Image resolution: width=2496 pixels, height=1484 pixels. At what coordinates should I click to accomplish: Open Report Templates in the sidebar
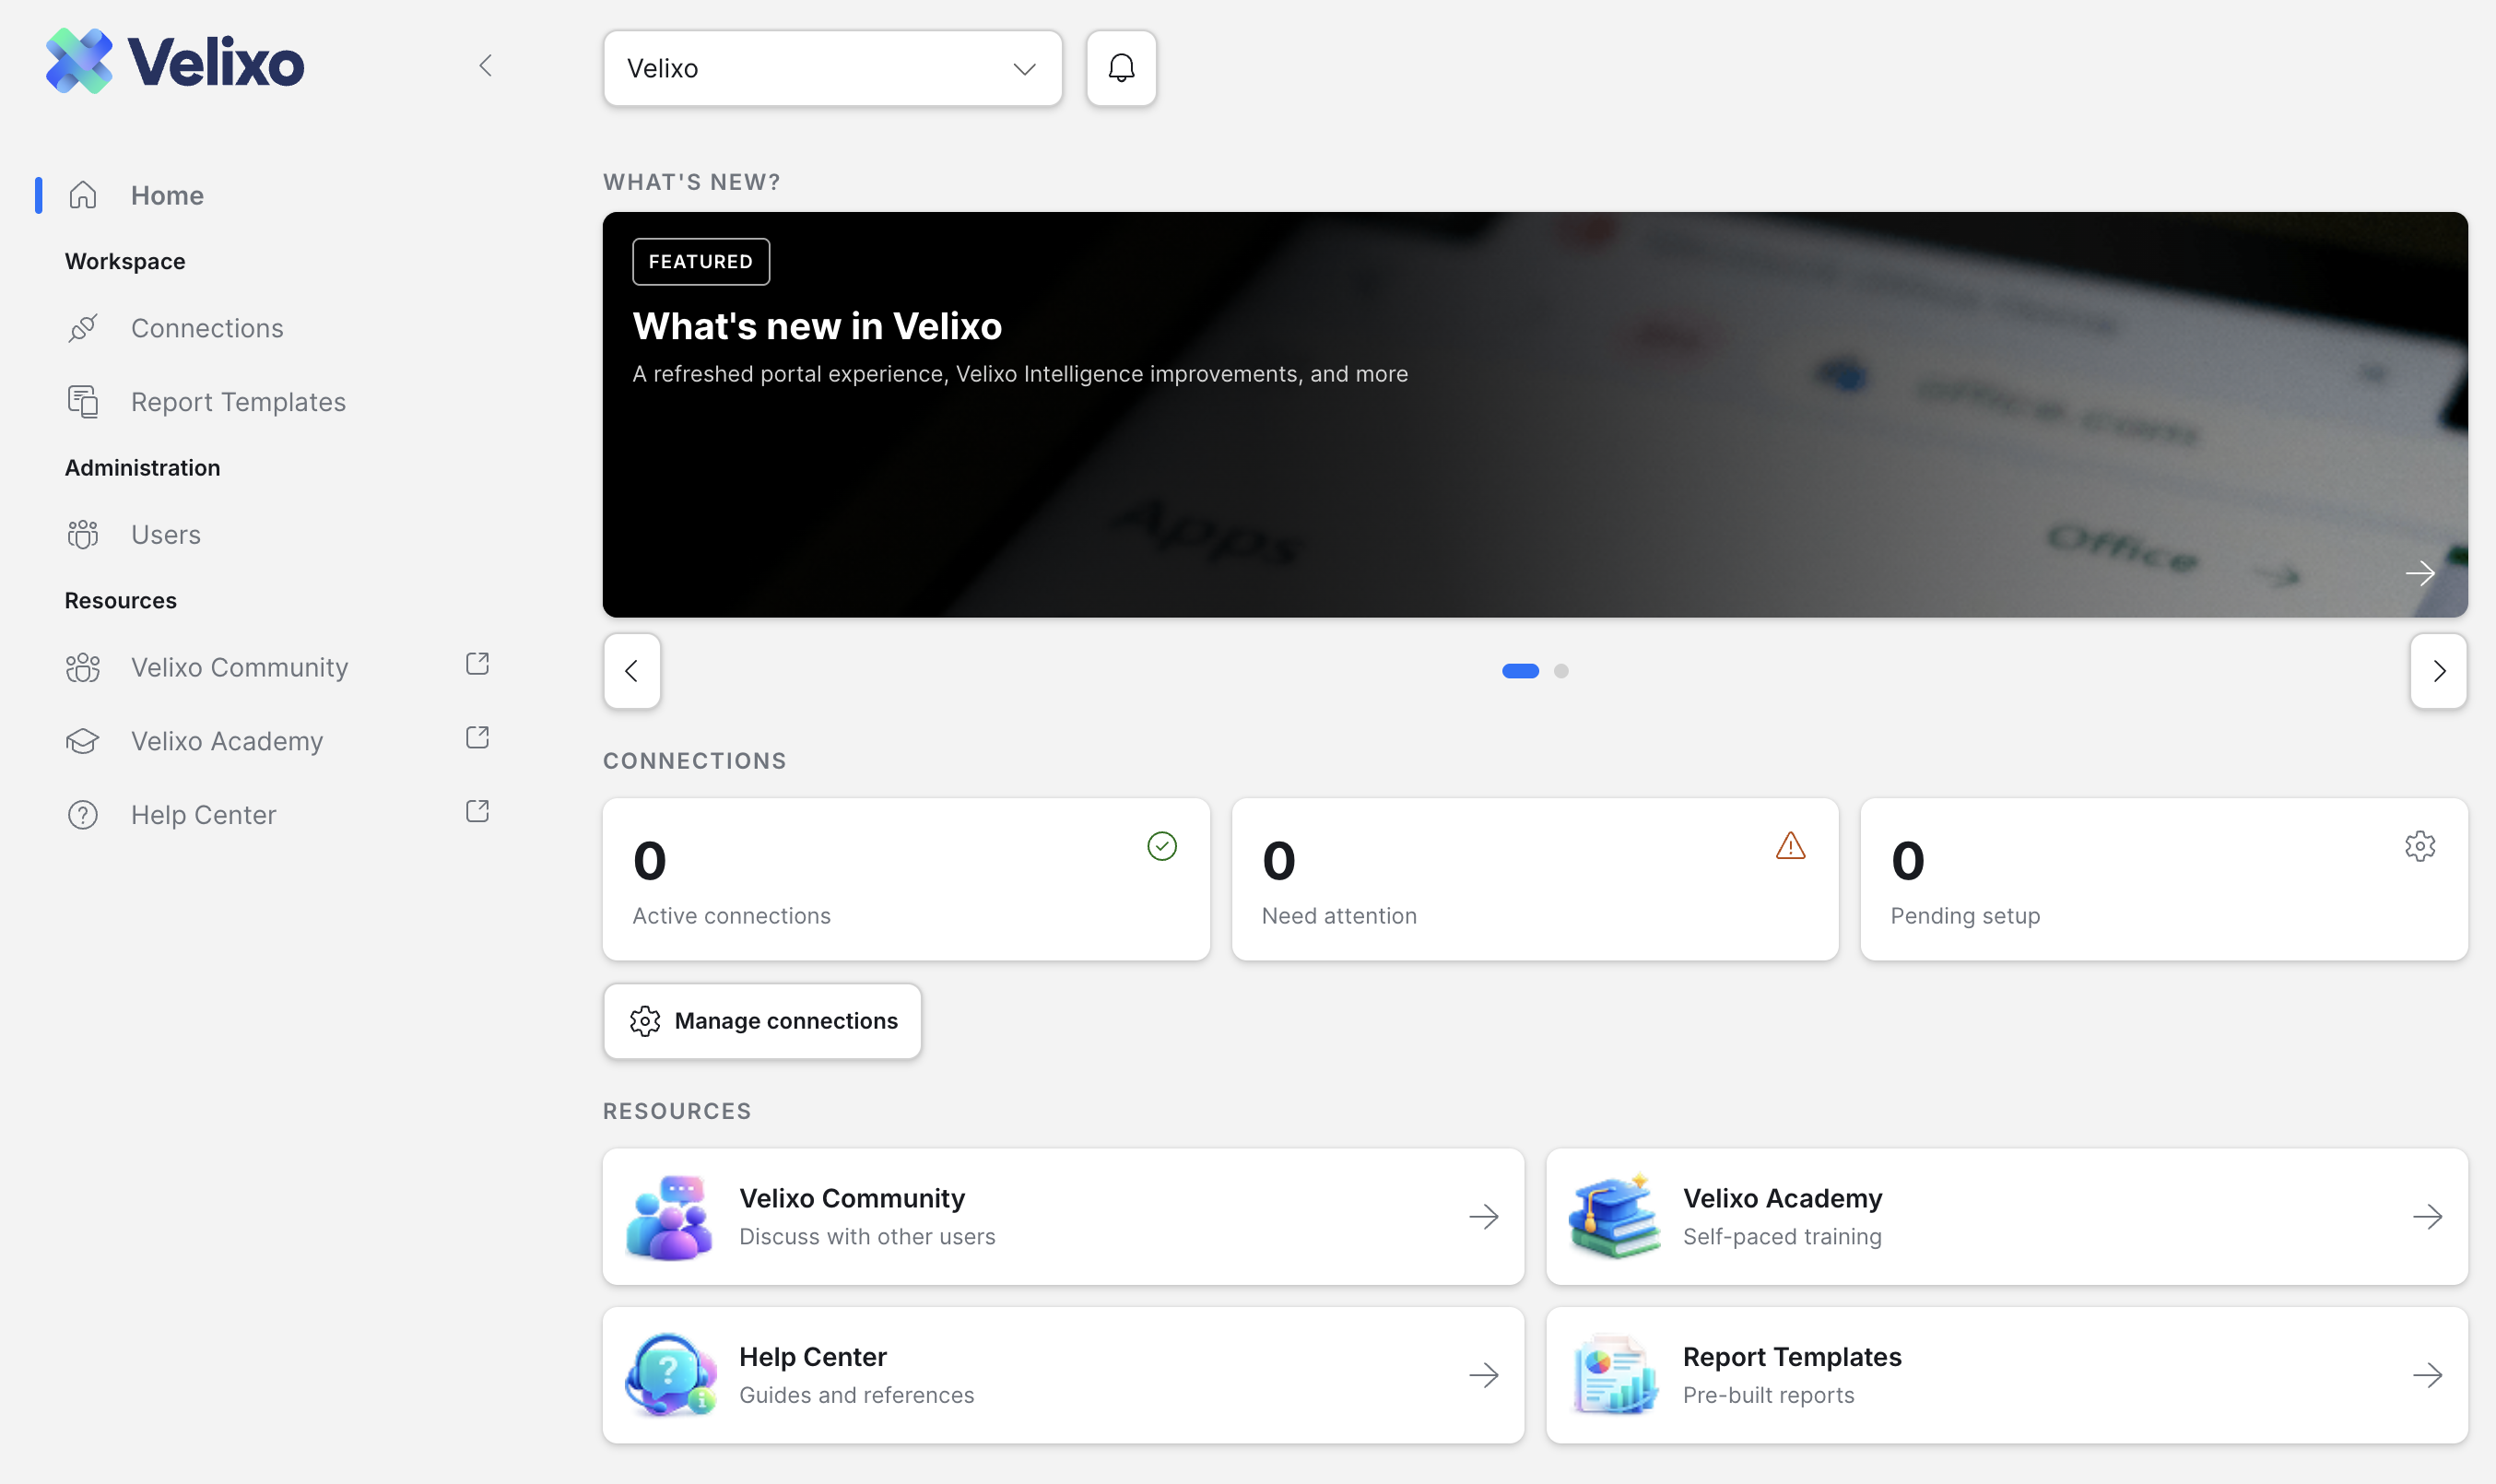238,402
